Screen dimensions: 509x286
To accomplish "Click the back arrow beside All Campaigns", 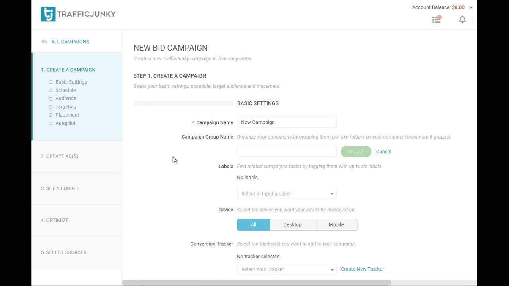I will (x=44, y=42).
